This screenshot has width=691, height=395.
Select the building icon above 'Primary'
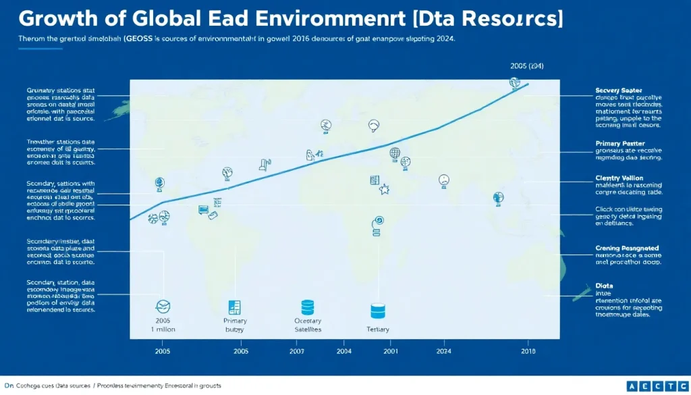coord(234,307)
